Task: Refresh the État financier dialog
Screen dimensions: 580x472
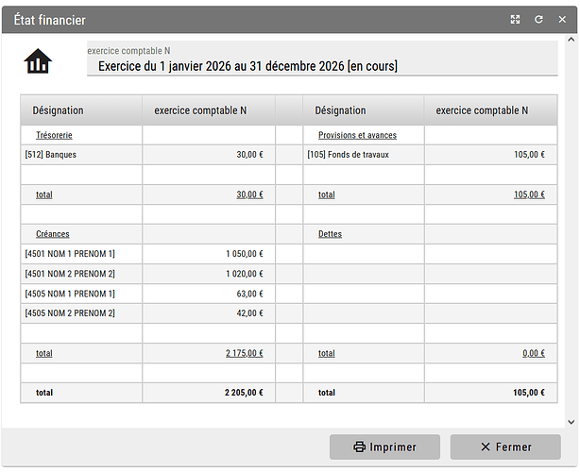Action: [x=538, y=20]
